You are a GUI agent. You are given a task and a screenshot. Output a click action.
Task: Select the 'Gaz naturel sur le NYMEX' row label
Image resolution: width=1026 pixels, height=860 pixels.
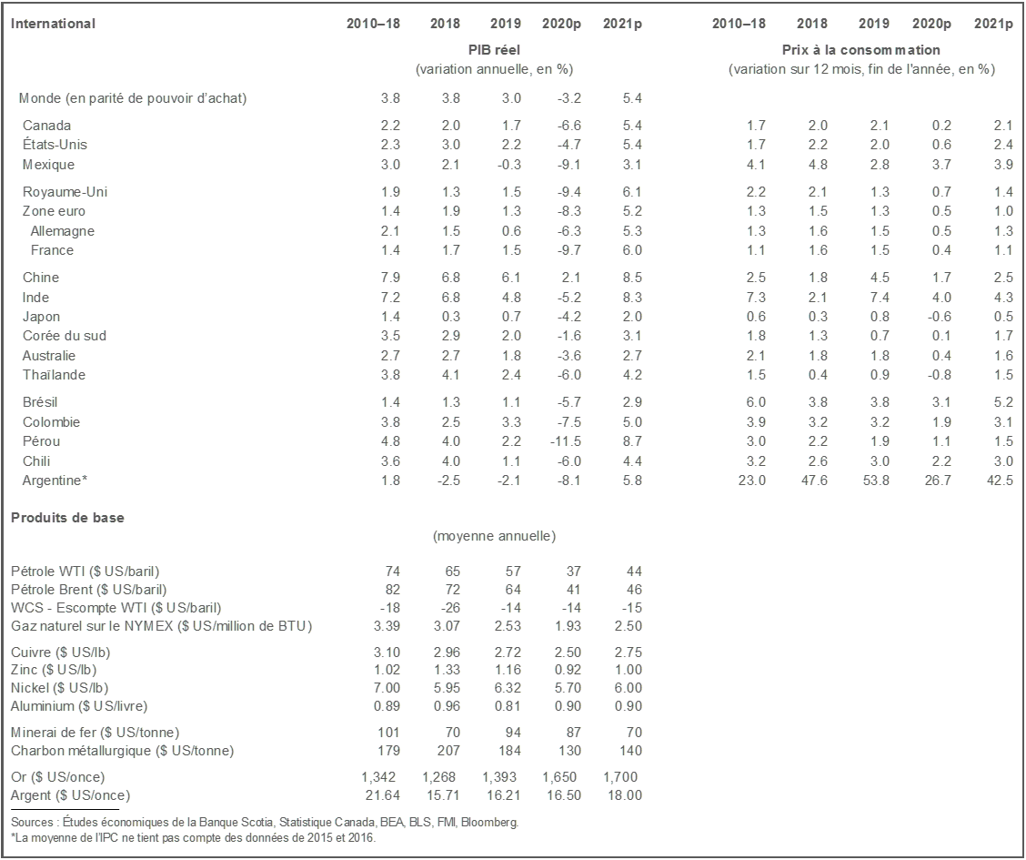(x=161, y=626)
